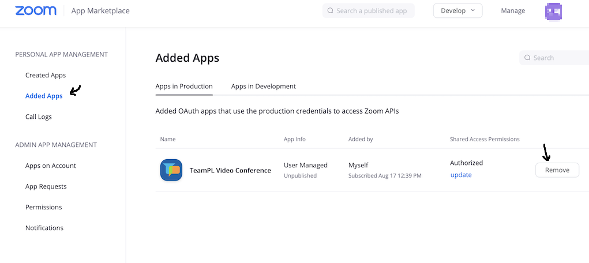Click magnifier icon in published app search

pyautogui.click(x=331, y=11)
